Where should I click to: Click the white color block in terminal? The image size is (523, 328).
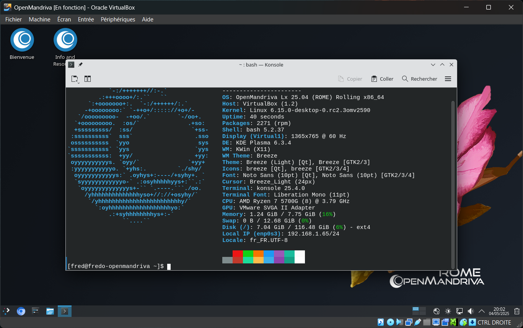300,257
